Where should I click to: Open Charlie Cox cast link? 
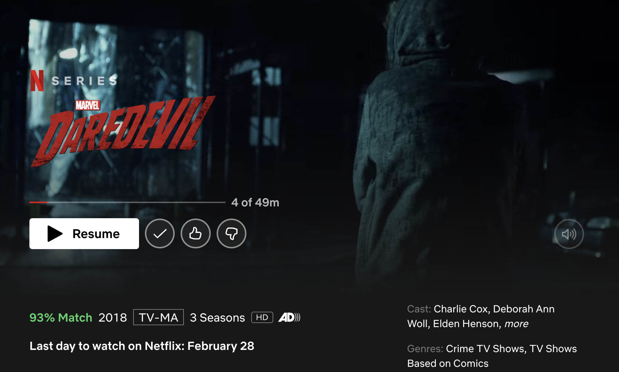tap(462, 309)
